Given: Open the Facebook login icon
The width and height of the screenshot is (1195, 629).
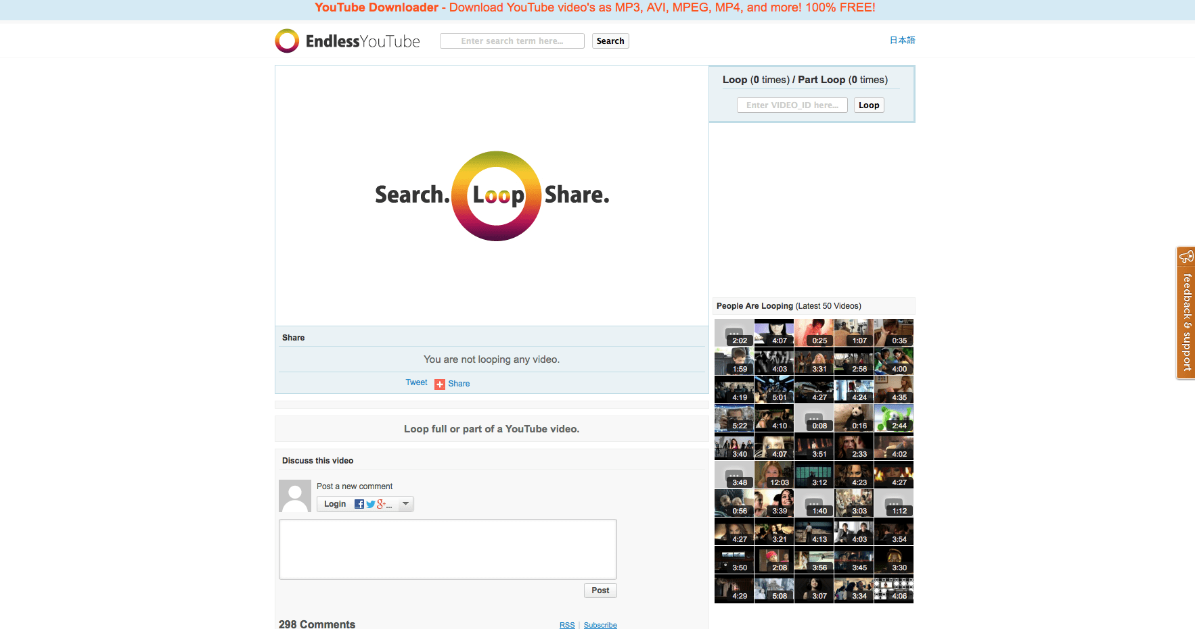Looking at the screenshot, I should coord(359,504).
